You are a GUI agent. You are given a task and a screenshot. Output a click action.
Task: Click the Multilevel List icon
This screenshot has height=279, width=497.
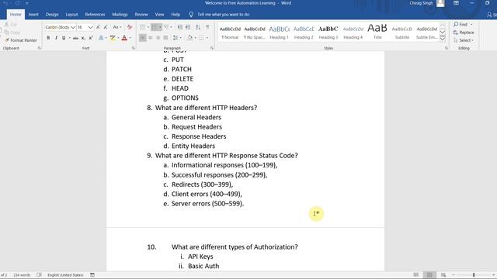tap(166, 27)
